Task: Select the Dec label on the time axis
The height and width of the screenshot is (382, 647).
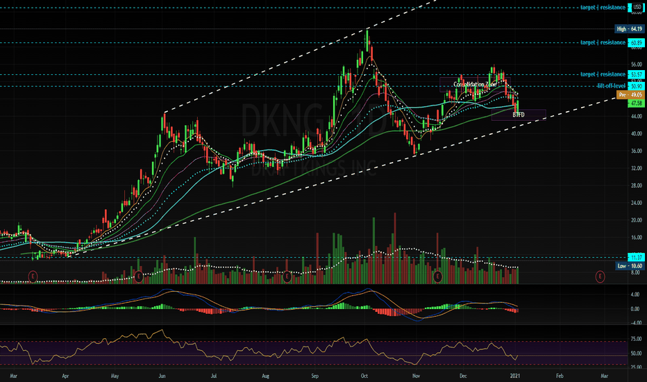Action: (463, 376)
